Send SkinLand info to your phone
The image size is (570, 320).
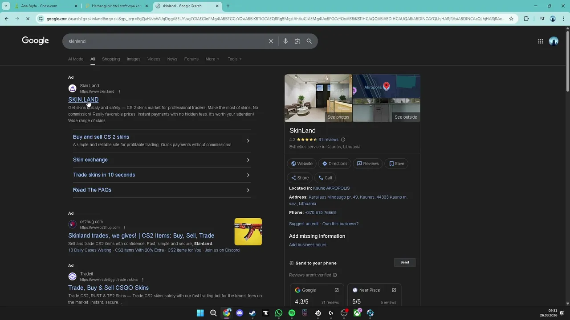tap(404, 262)
